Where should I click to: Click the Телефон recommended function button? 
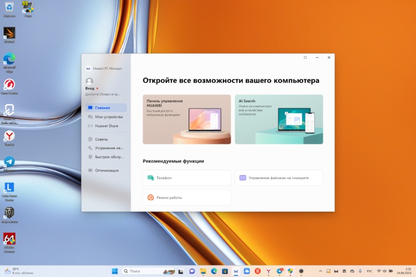pos(187,178)
